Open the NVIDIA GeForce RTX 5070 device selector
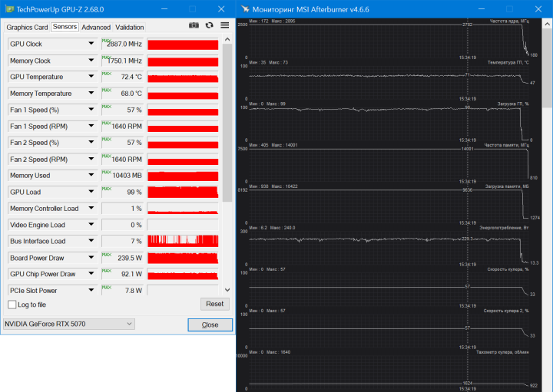Viewport: 553px width, 392px height. click(68, 324)
